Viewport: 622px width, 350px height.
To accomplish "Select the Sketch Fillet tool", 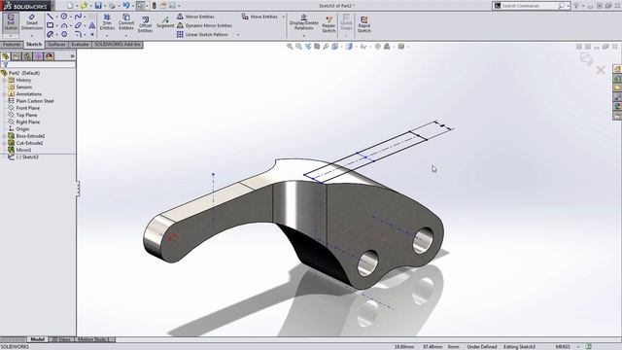I will 78,35.
